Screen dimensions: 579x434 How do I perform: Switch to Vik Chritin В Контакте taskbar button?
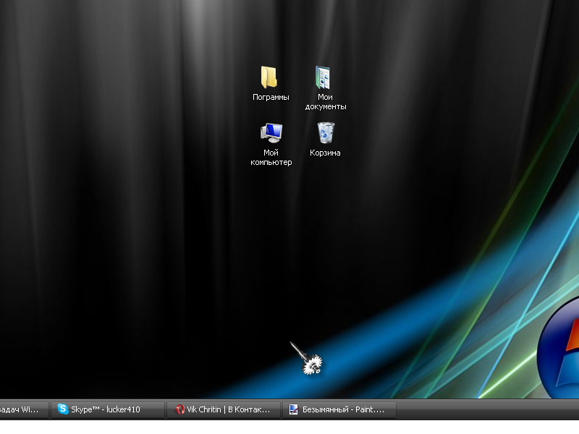(x=224, y=409)
